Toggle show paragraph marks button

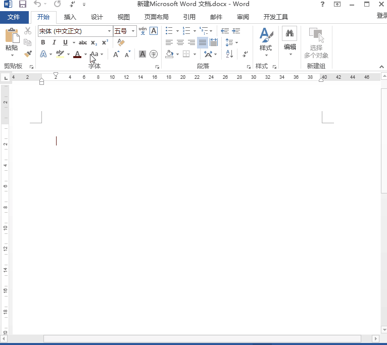click(x=245, y=54)
